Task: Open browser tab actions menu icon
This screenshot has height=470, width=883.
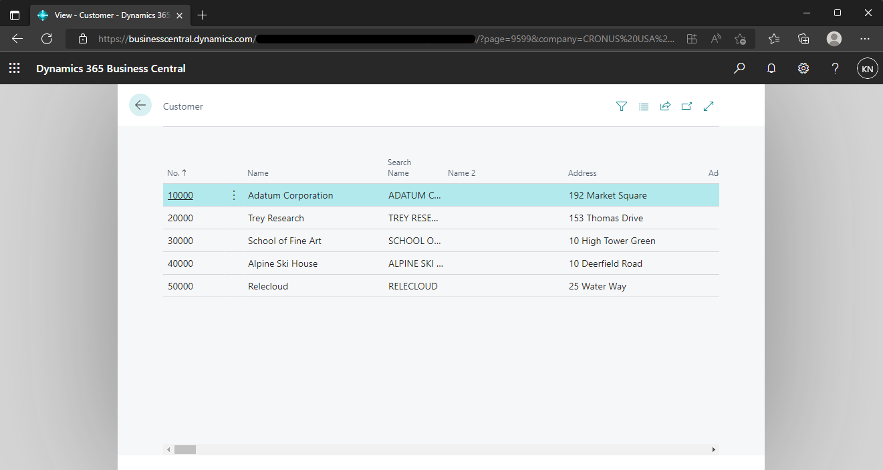Action: pyautogui.click(x=15, y=15)
